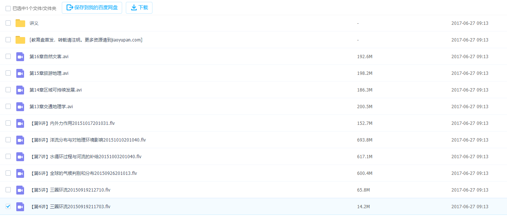507x216 pixels.
Task: Click video icon beside 第13章交通地理学.avi
Action: point(20,107)
